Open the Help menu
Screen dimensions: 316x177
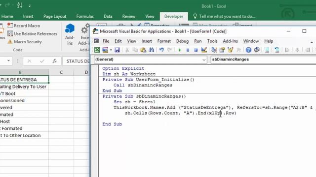coord(269,41)
